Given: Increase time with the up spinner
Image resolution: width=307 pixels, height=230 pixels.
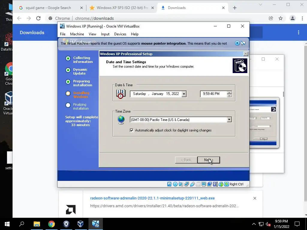Looking at the screenshot, I should (229, 93).
